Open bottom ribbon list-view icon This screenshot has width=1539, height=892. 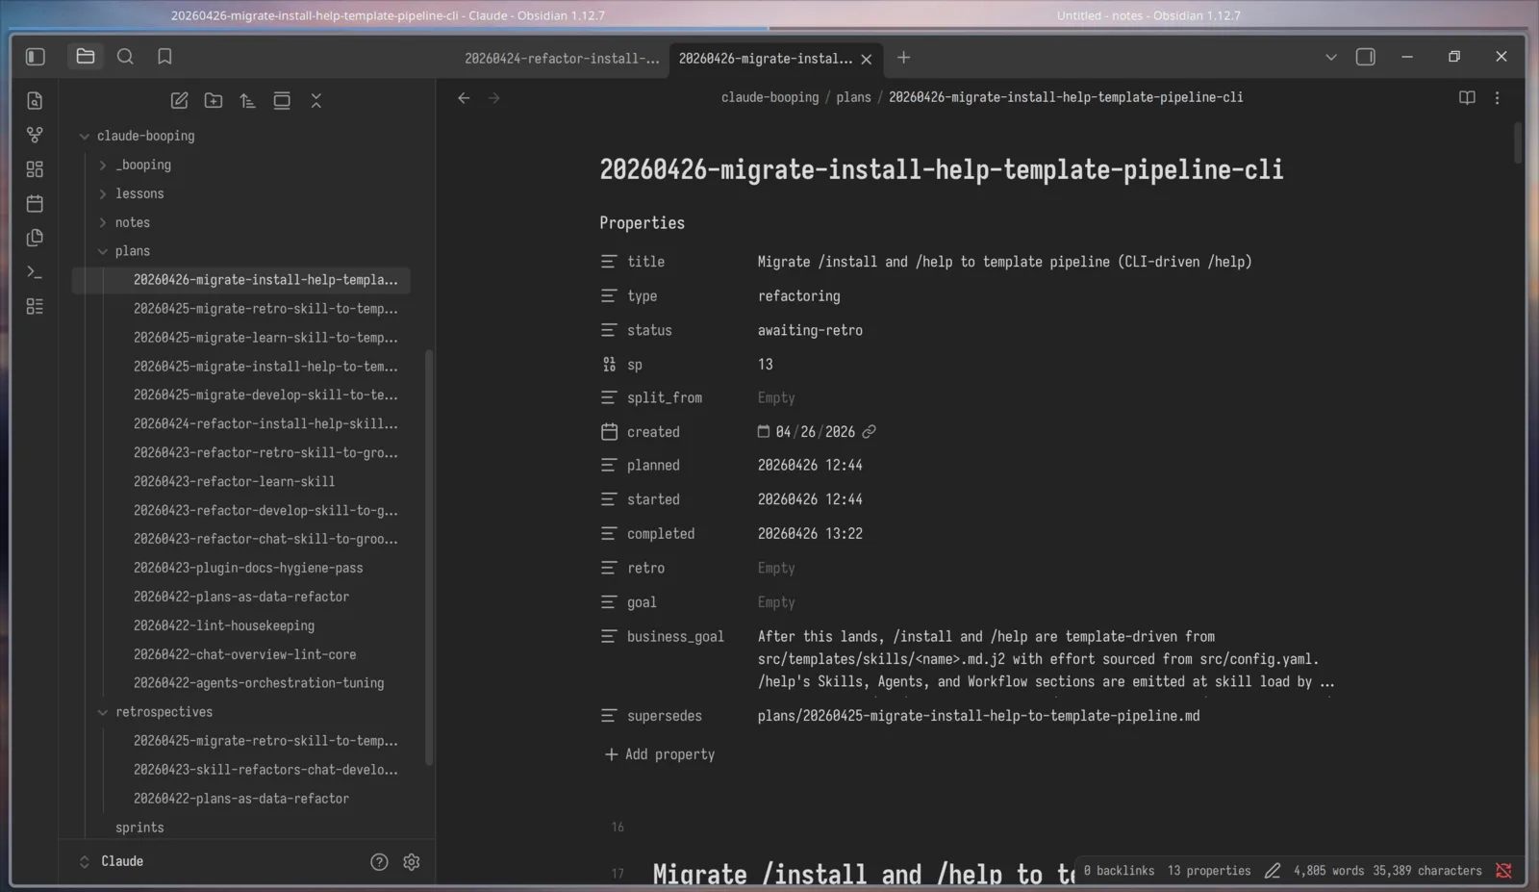[35, 307]
